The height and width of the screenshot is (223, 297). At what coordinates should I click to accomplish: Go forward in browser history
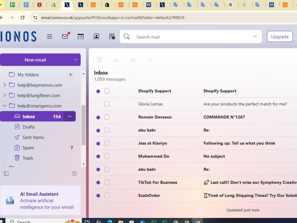12,18
